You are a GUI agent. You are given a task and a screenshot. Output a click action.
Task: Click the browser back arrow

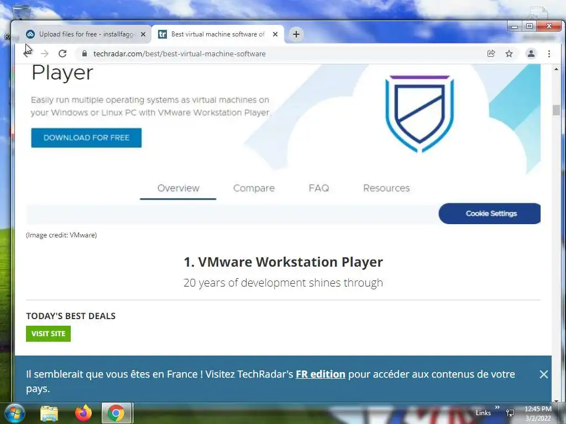coord(28,54)
